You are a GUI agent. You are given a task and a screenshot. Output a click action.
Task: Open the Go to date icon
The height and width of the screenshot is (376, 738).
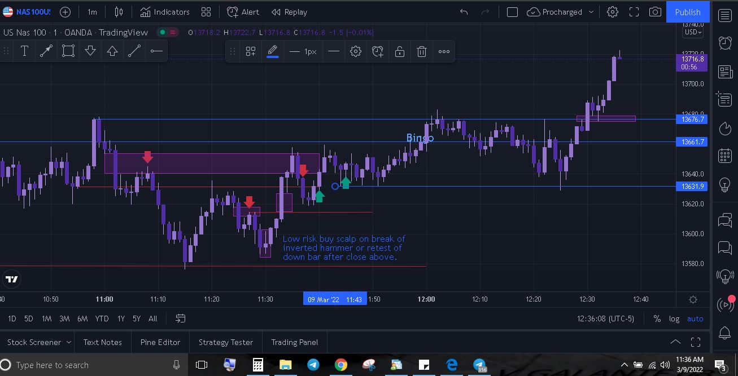coord(181,319)
